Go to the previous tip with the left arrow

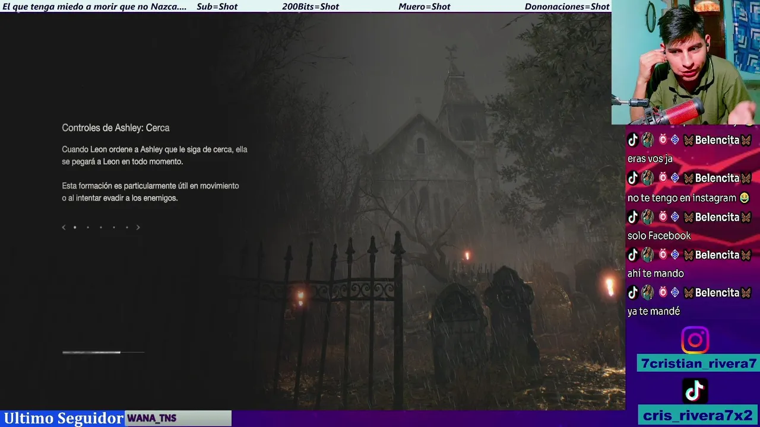pyautogui.click(x=64, y=227)
